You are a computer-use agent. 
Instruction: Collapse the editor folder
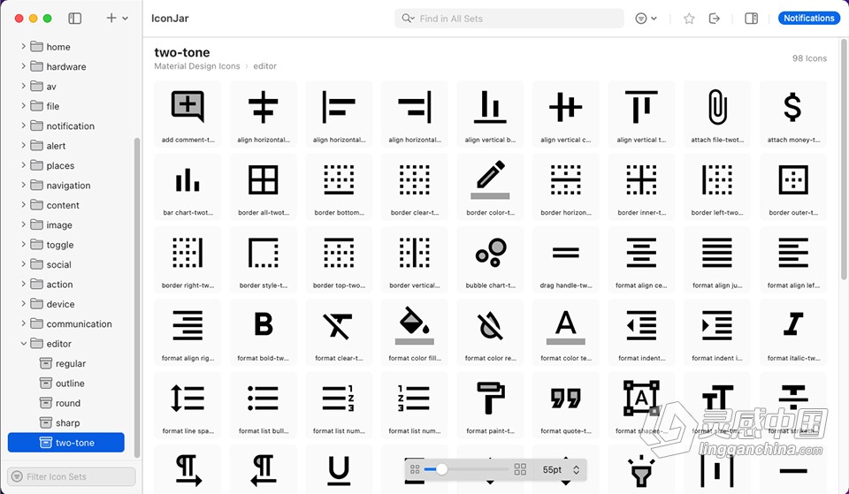tap(23, 344)
